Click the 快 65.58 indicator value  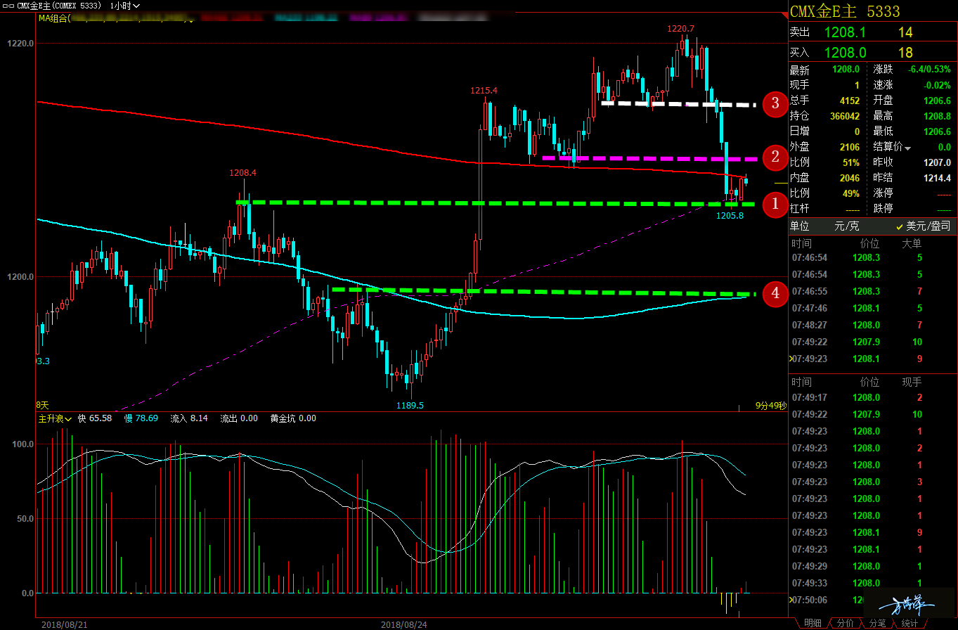tap(95, 418)
